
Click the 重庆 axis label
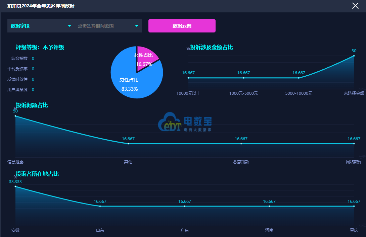354,230
